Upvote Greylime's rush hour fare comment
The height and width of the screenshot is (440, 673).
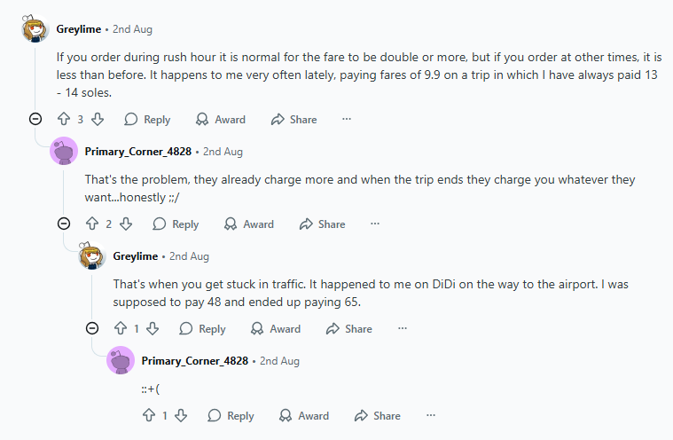64,119
